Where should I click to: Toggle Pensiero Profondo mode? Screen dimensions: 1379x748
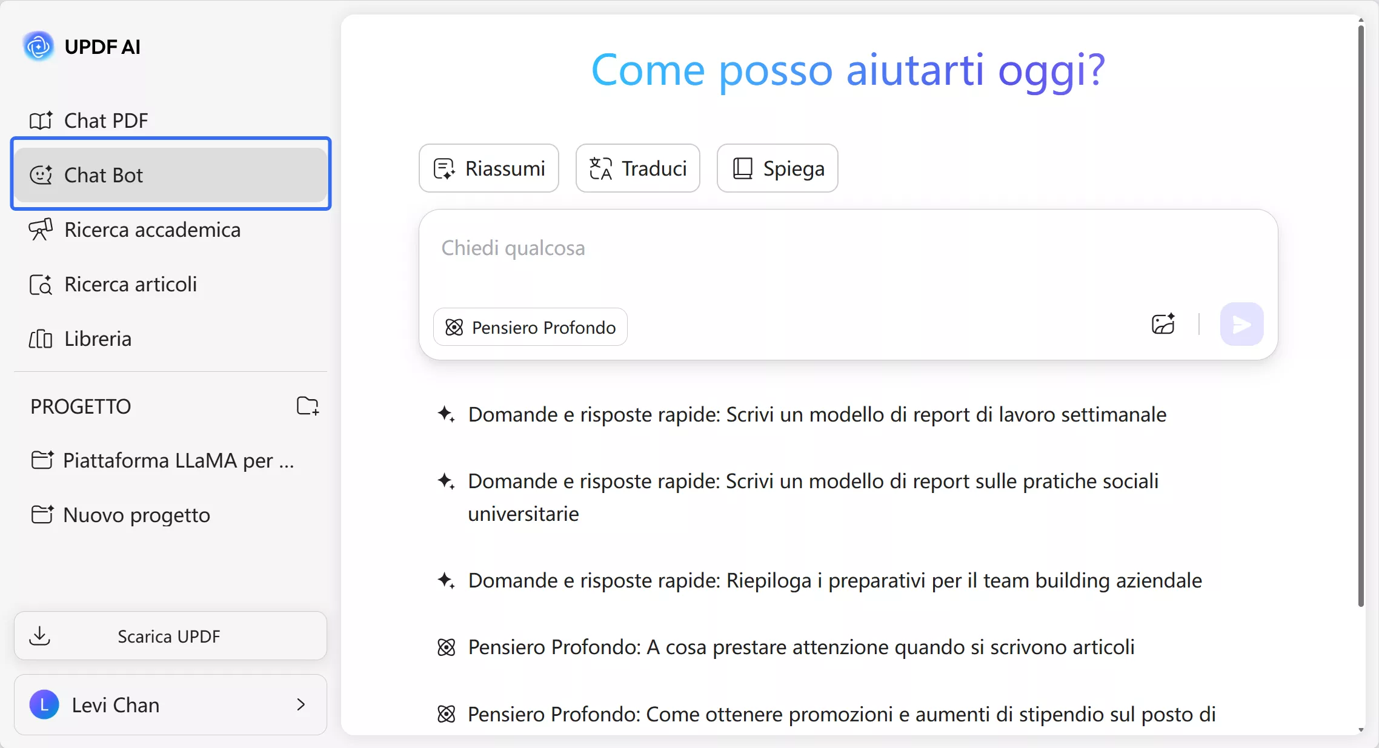pyautogui.click(x=530, y=327)
